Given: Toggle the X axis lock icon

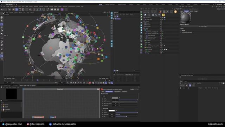Looking at the screenshot, I should point(34,10).
